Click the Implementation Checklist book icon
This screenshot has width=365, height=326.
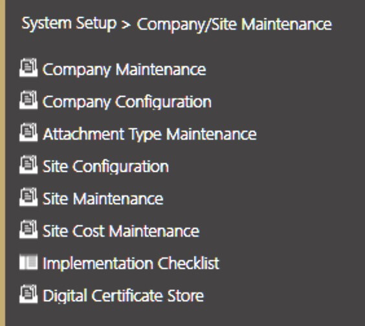click(28, 262)
